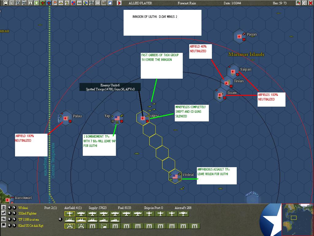Select the Saipan Japanese base hex
Screen dimensions: 314x236
click(233, 71)
